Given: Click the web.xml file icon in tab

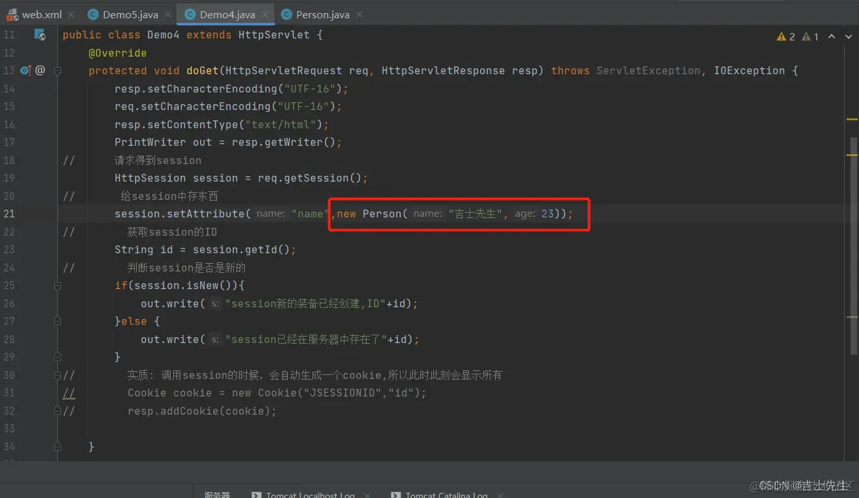Looking at the screenshot, I should tap(12, 14).
